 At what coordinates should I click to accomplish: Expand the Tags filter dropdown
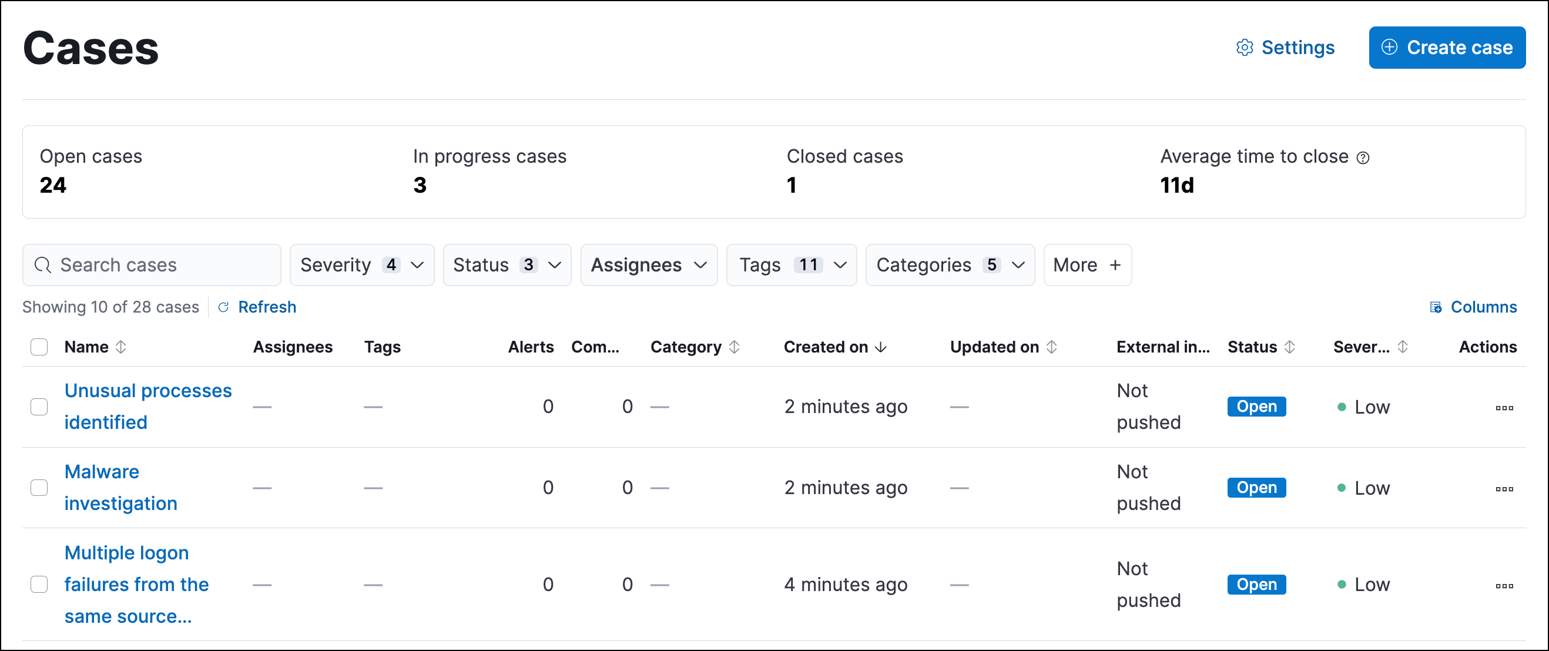click(x=792, y=265)
